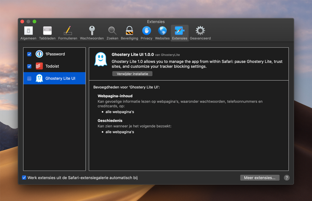Open the Wachtwoorden key icon pane
The height and width of the screenshot is (201, 312).
pyautogui.click(x=92, y=33)
